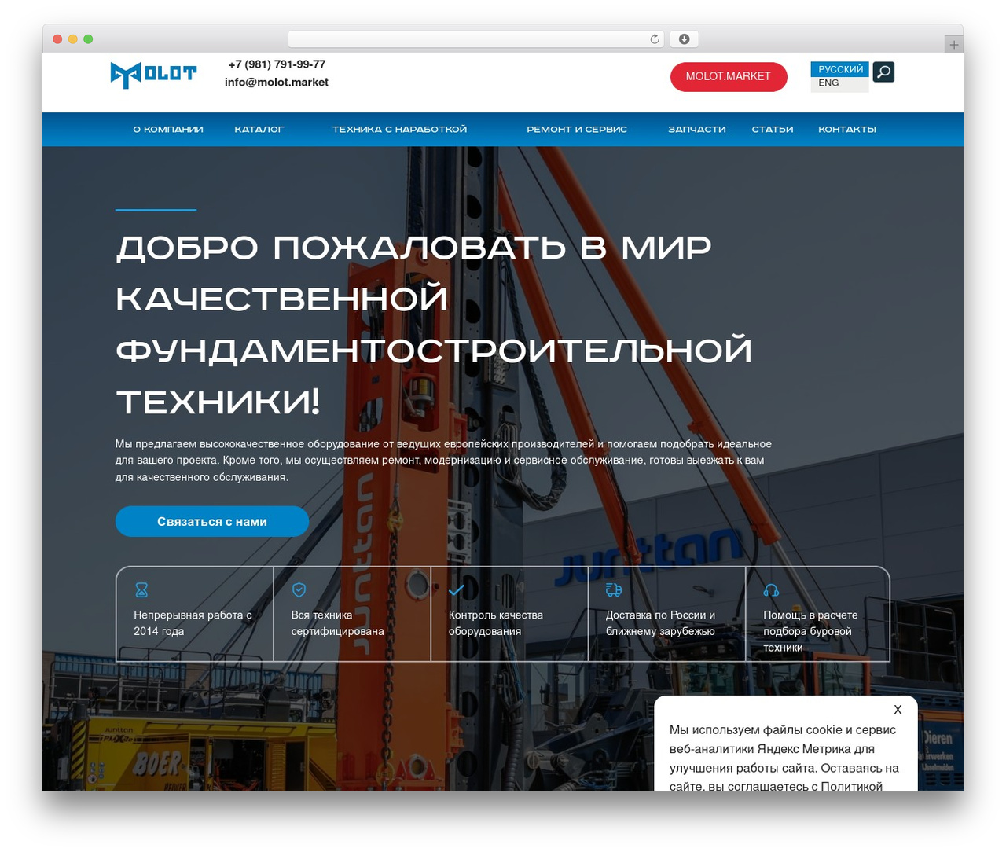
Task: Click the shield certified icon
Action: pos(299,589)
